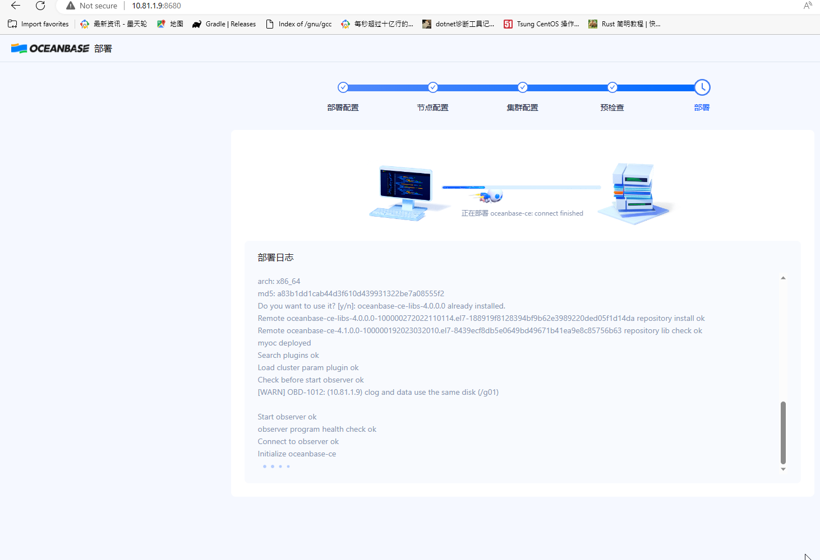This screenshot has height=560, width=820.
Task: Click the browser back arrow
Action: point(16,6)
